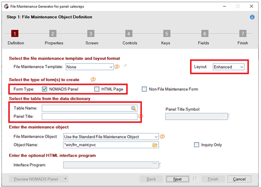Click help bubble beside Panel Title field

pos(141,116)
